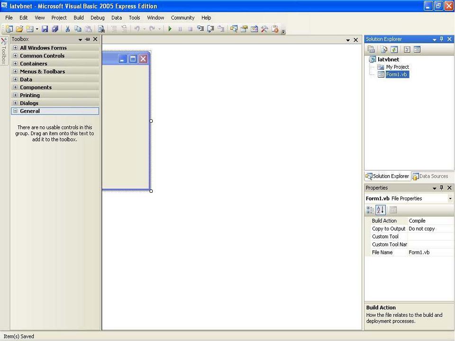This screenshot has height=341, width=455.
Task: Toggle Alphabetical sort in Properties panel
Action: pyautogui.click(x=381, y=210)
